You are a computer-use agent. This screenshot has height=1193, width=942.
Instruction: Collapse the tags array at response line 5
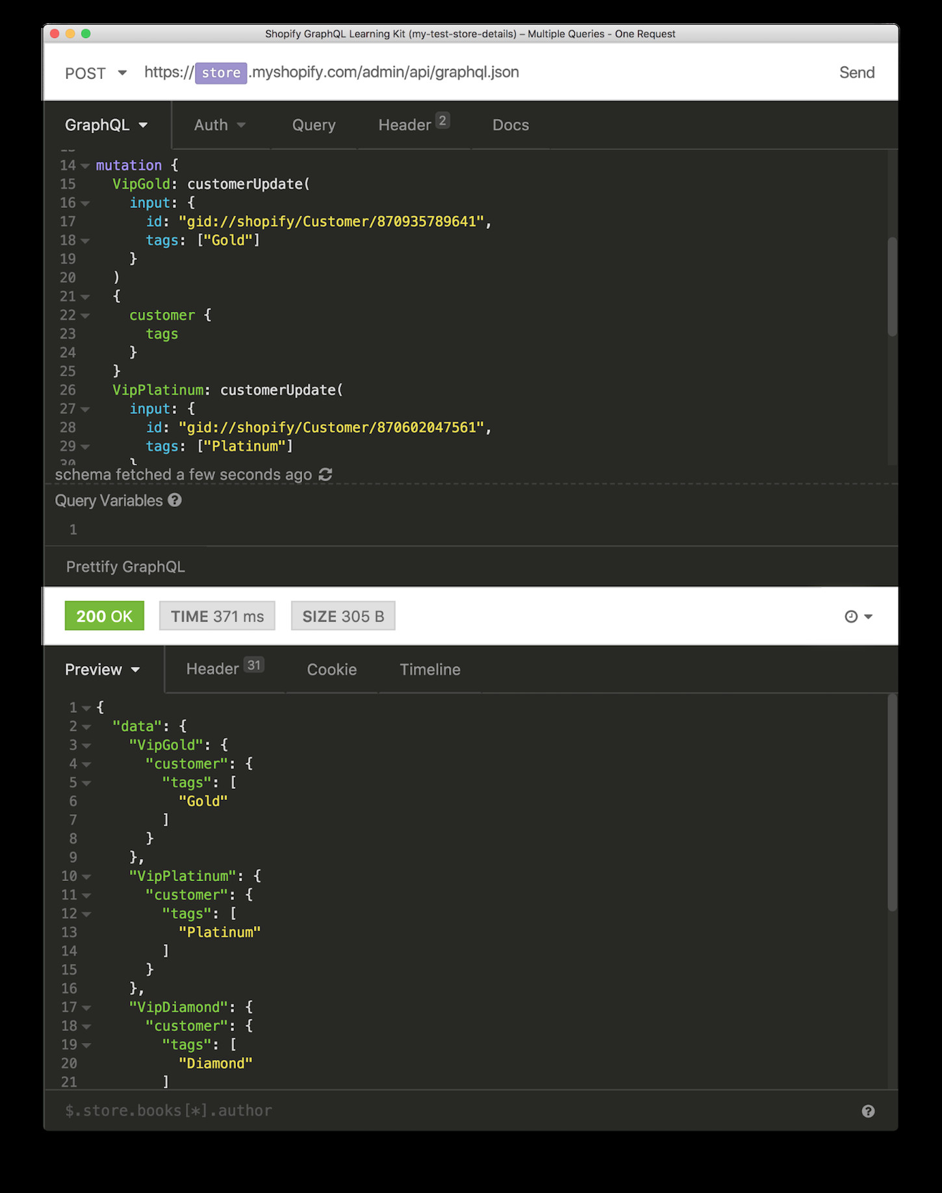pos(86,783)
